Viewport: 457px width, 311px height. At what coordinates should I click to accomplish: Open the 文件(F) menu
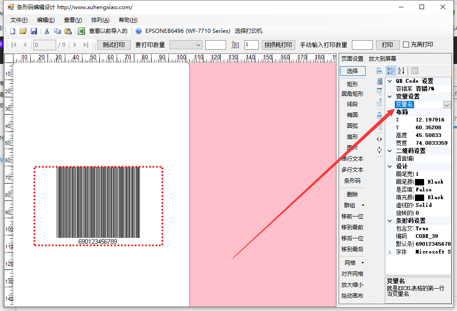(19, 20)
